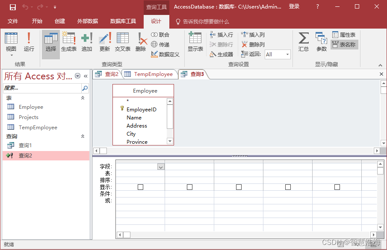
Task: Choose Crosstab (交叉表) query type
Action: 123,42
